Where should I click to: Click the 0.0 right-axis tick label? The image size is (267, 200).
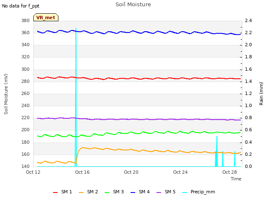point(248,166)
